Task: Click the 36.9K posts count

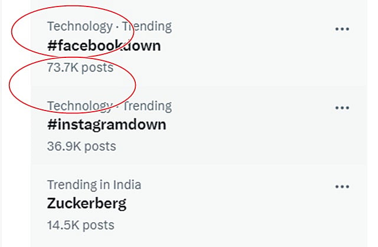Action: pyautogui.click(x=82, y=146)
